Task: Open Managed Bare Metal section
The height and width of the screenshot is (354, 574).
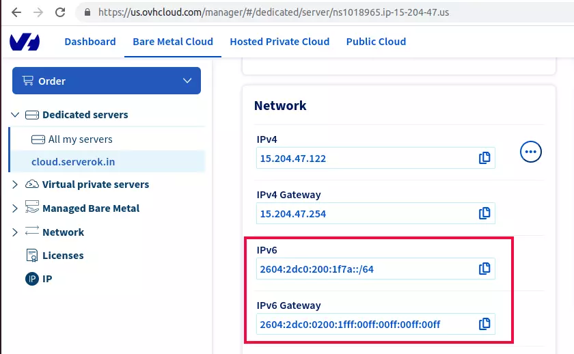Action: point(91,208)
